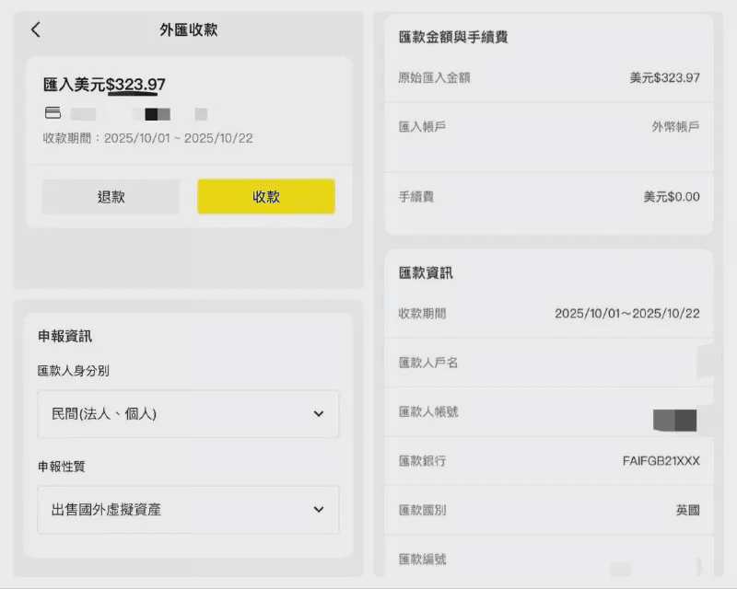Click the chevron on the 出售國外虛擬資產 selector

(318, 510)
